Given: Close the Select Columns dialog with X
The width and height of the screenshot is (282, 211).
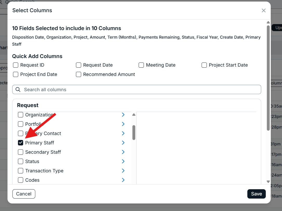Looking at the screenshot, I should (x=264, y=11).
